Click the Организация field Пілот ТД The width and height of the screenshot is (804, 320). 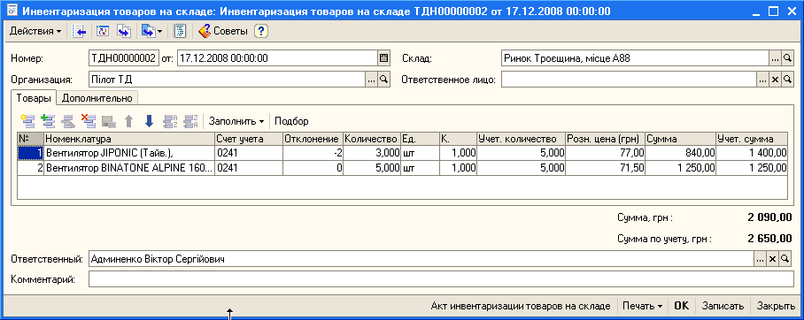[x=226, y=80]
